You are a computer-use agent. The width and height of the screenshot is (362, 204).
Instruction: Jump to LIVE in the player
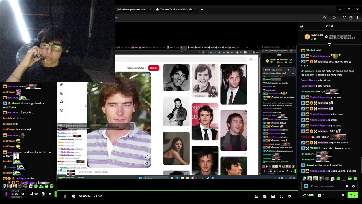pos(98,196)
